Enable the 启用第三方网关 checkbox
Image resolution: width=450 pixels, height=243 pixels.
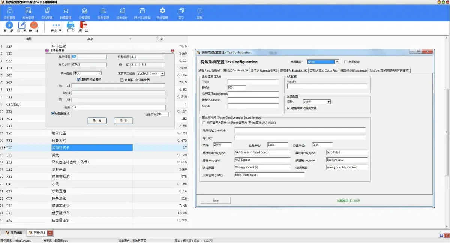(204, 122)
